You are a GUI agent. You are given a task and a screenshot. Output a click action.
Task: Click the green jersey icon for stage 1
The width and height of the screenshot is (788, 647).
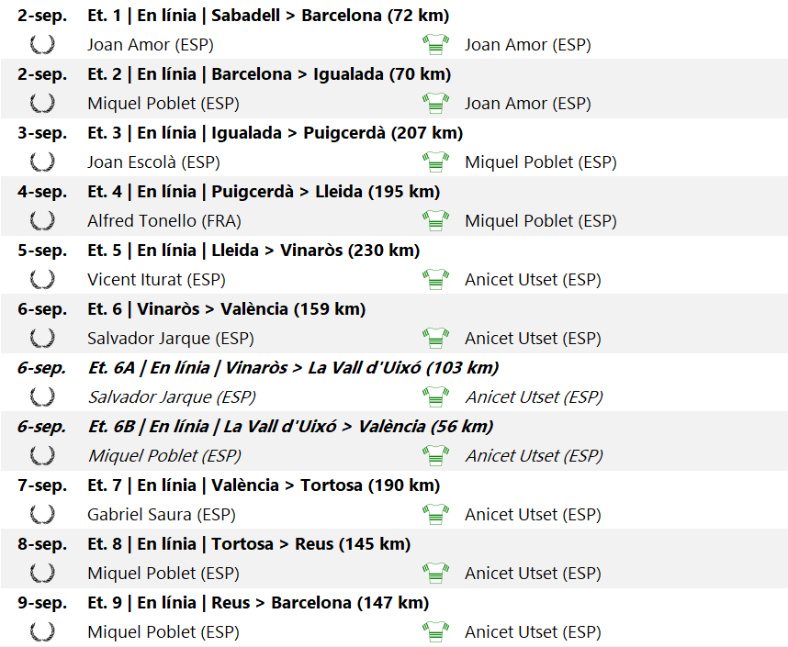[435, 44]
